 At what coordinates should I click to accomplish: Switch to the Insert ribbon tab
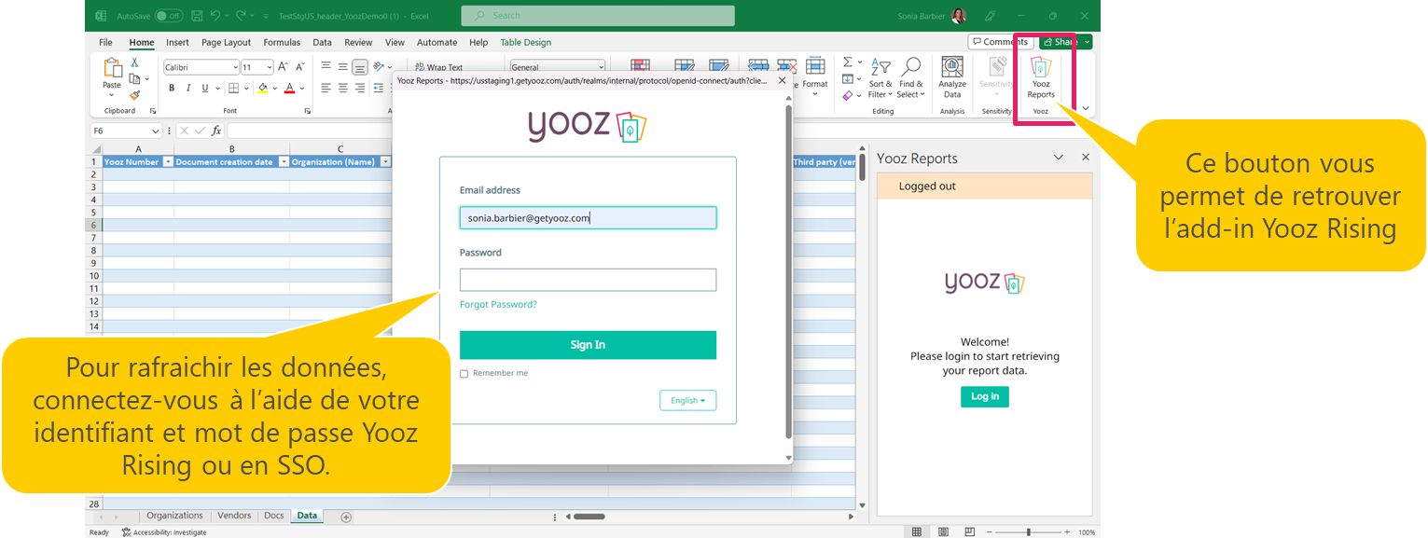(x=177, y=42)
